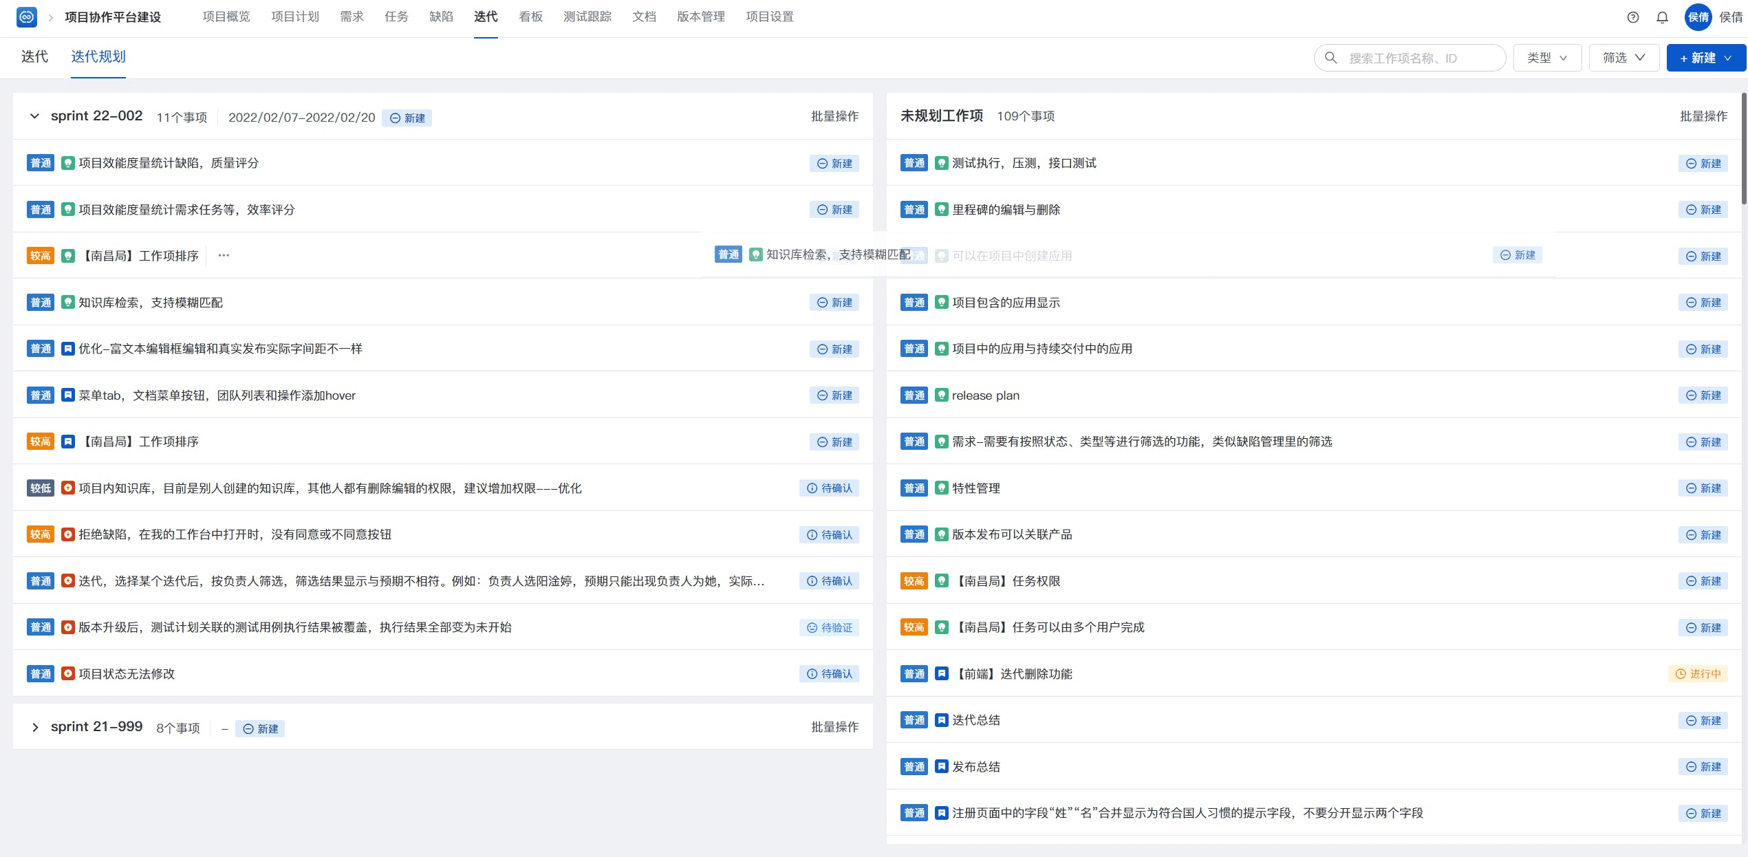Open the 项目协作平台建设 breadcrumb

coord(113,17)
